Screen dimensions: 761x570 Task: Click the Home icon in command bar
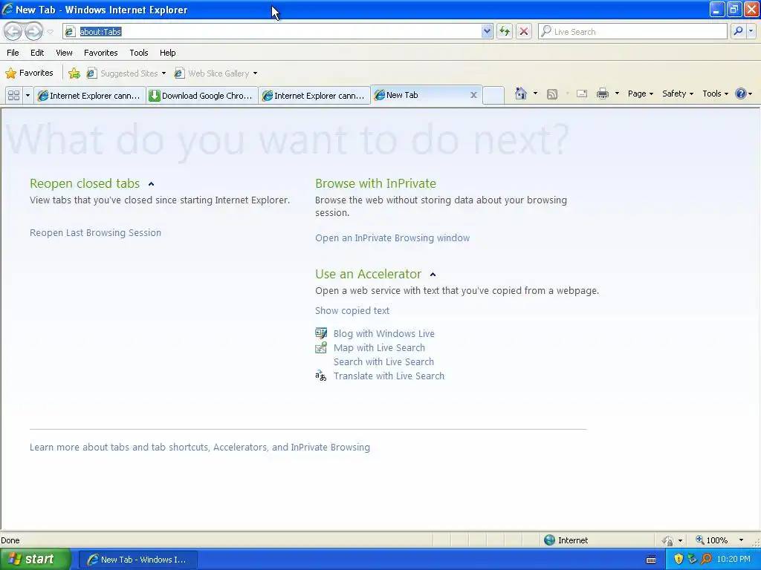click(521, 94)
